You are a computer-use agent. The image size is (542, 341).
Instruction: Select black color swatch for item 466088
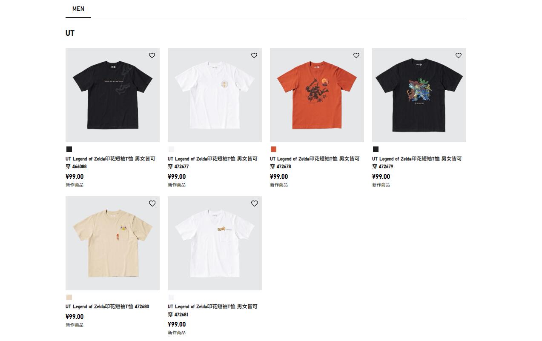(x=69, y=149)
